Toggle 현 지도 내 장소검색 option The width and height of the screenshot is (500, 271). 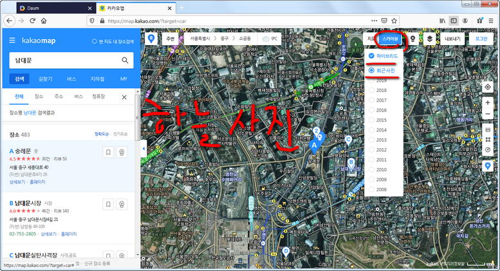pyautogui.click(x=113, y=41)
